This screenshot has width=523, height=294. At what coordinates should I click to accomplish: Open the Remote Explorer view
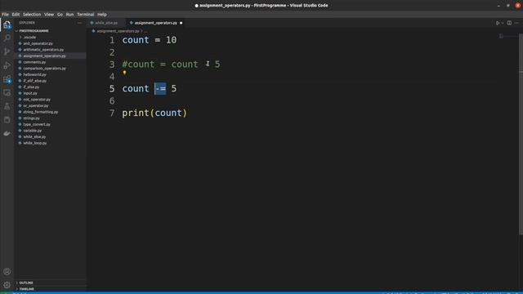(x=7, y=92)
